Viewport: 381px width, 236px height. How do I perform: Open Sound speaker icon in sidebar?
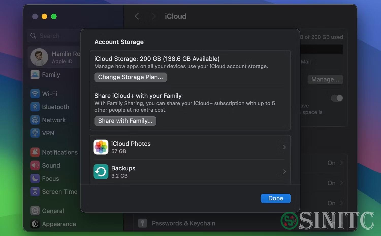pos(35,165)
